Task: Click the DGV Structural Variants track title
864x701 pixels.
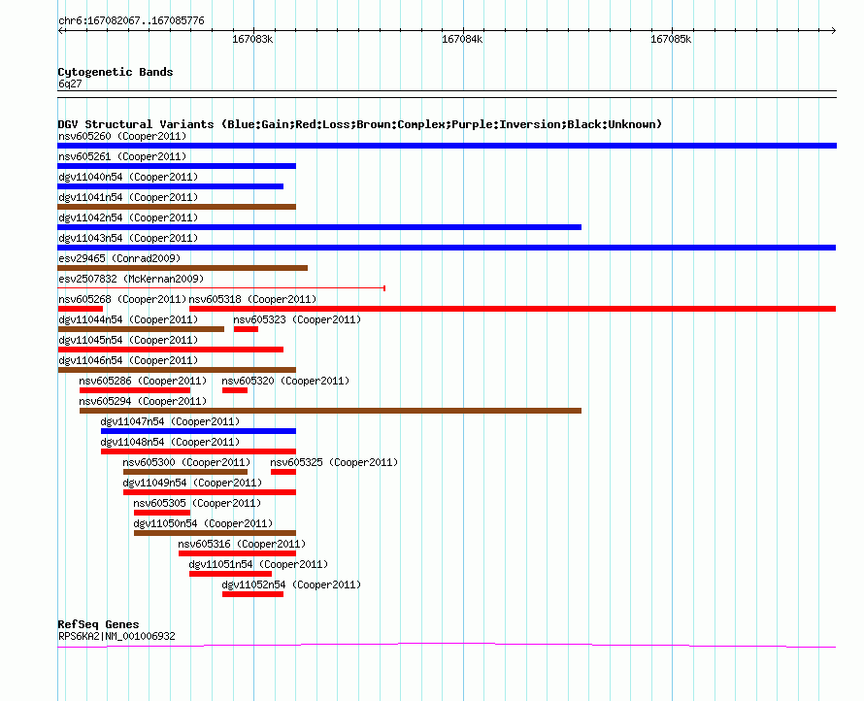Action: coord(360,124)
